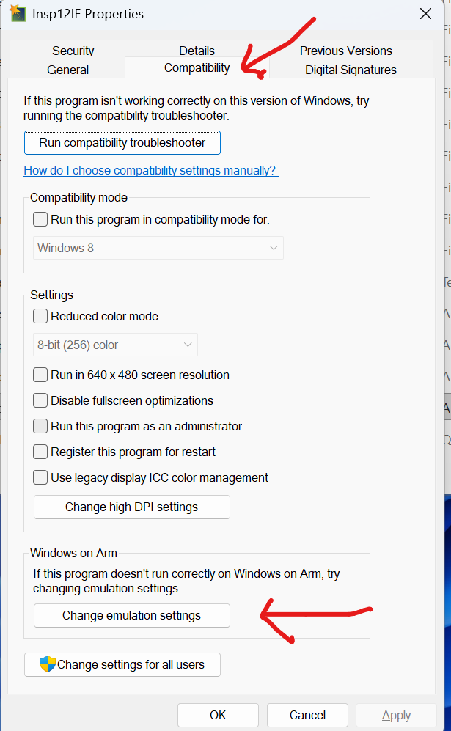Check Run this program as an administrator

41,426
